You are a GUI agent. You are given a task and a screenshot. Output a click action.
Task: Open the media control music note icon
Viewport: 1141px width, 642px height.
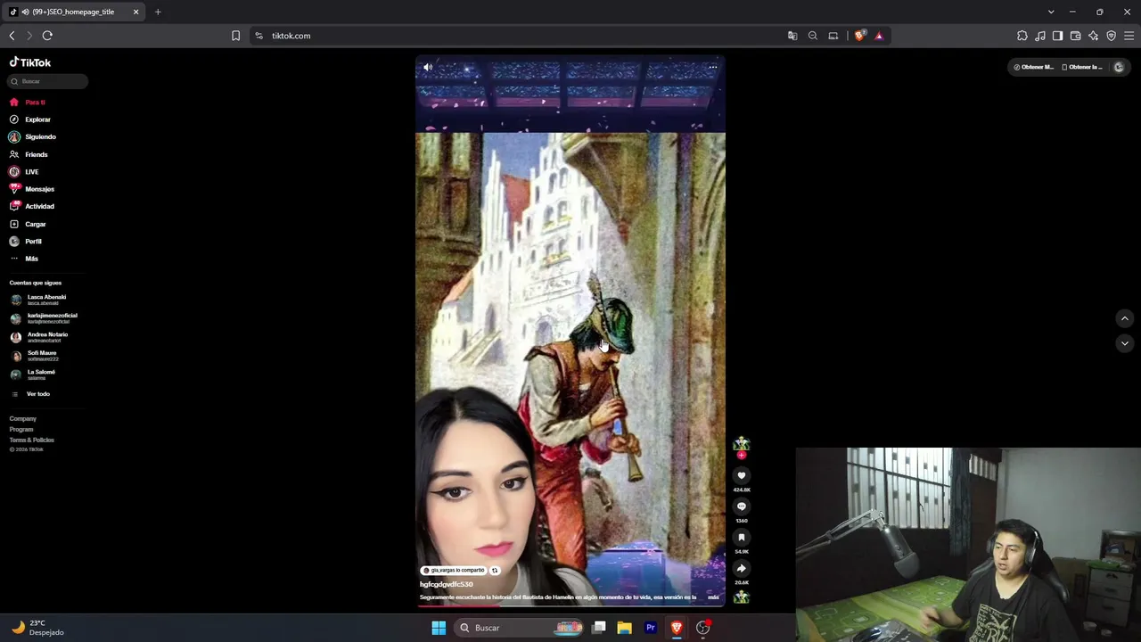click(x=1040, y=36)
